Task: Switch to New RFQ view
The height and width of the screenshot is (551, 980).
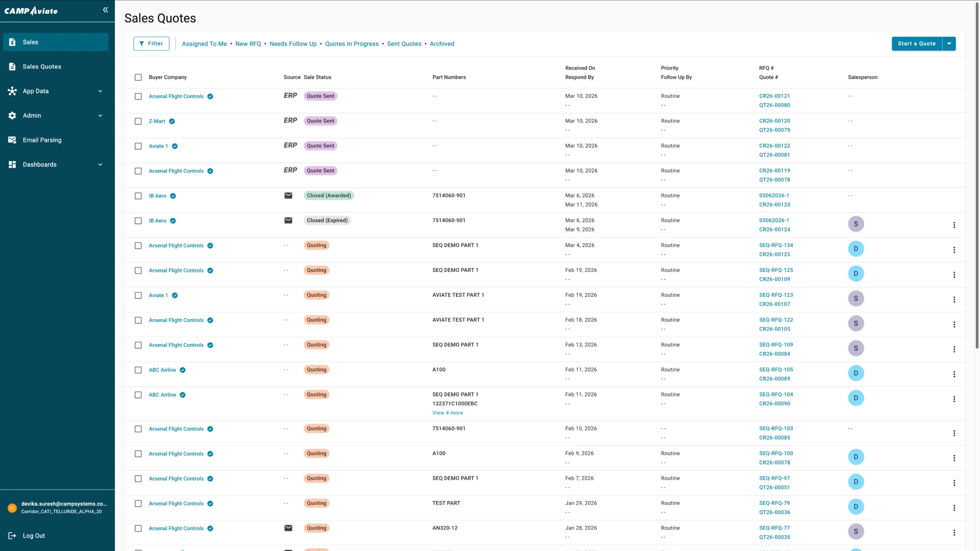Action: click(x=248, y=44)
